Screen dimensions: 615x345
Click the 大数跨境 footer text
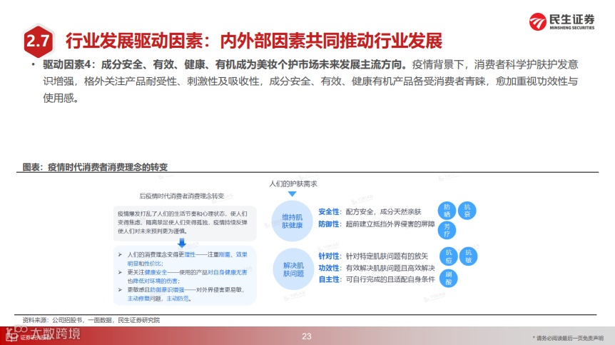[x=55, y=334]
